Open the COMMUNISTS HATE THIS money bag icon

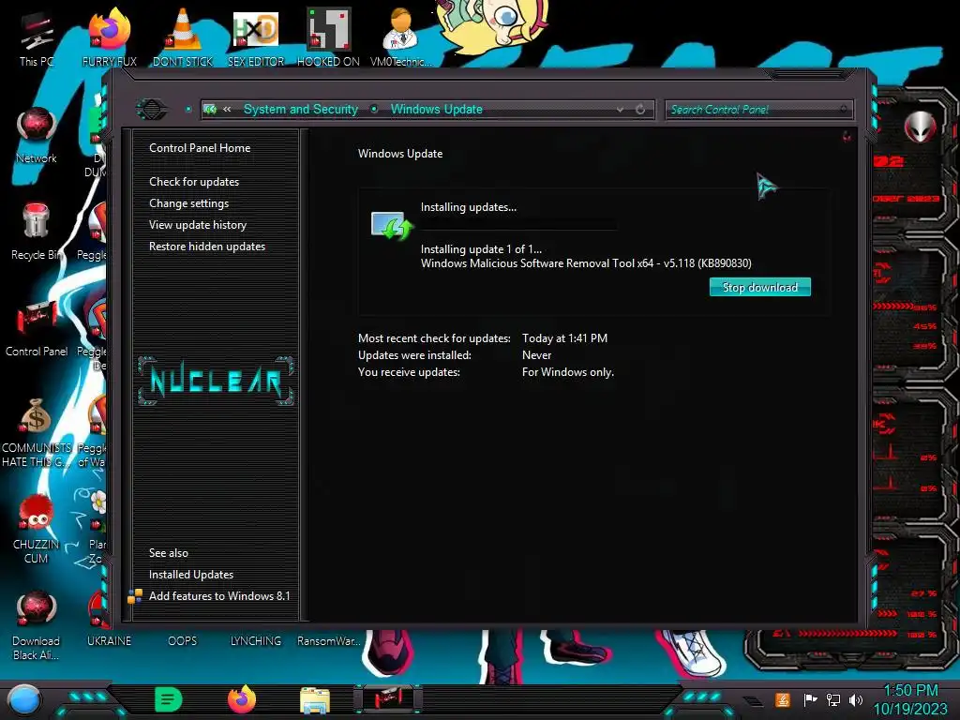point(37,432)
